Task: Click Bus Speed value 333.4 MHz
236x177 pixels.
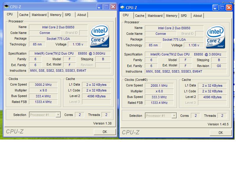Action: pyautogui.click(x=43, y=96)
